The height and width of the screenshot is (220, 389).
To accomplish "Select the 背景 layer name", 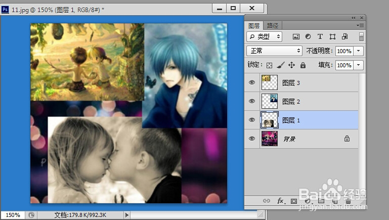I will tap(289, 139).
